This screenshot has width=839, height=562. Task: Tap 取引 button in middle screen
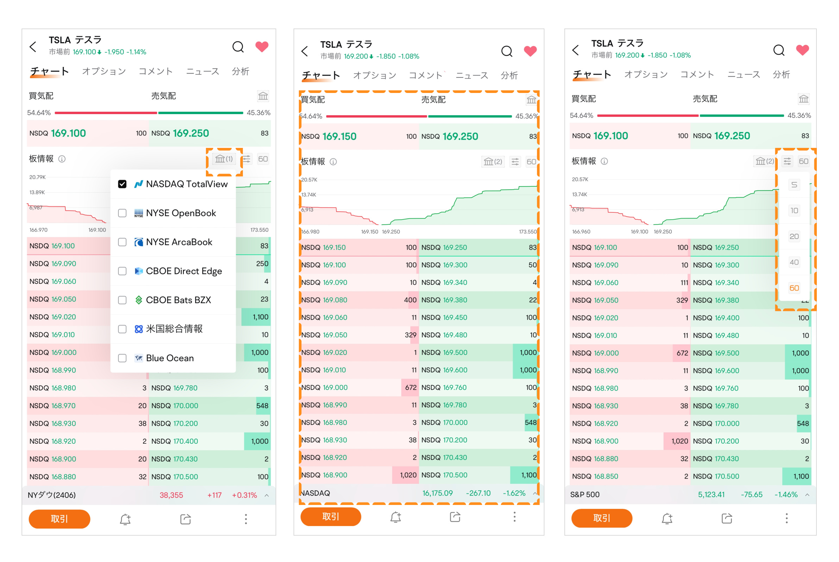pyautogui.click(x=331, y=517)
